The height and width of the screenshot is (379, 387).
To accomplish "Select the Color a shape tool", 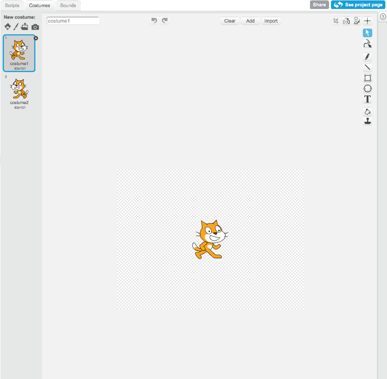I will click(367, 112).
